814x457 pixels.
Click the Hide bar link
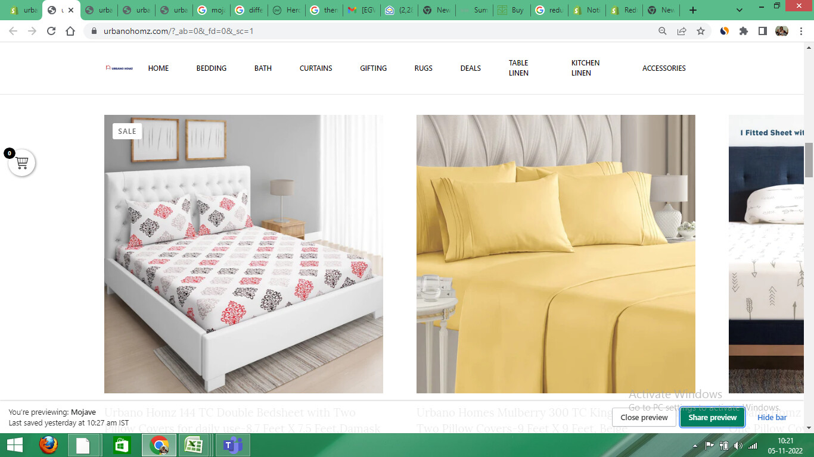[x=772, y=418]
